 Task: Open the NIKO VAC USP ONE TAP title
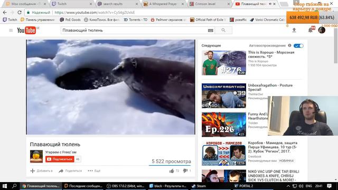(274, 176)
